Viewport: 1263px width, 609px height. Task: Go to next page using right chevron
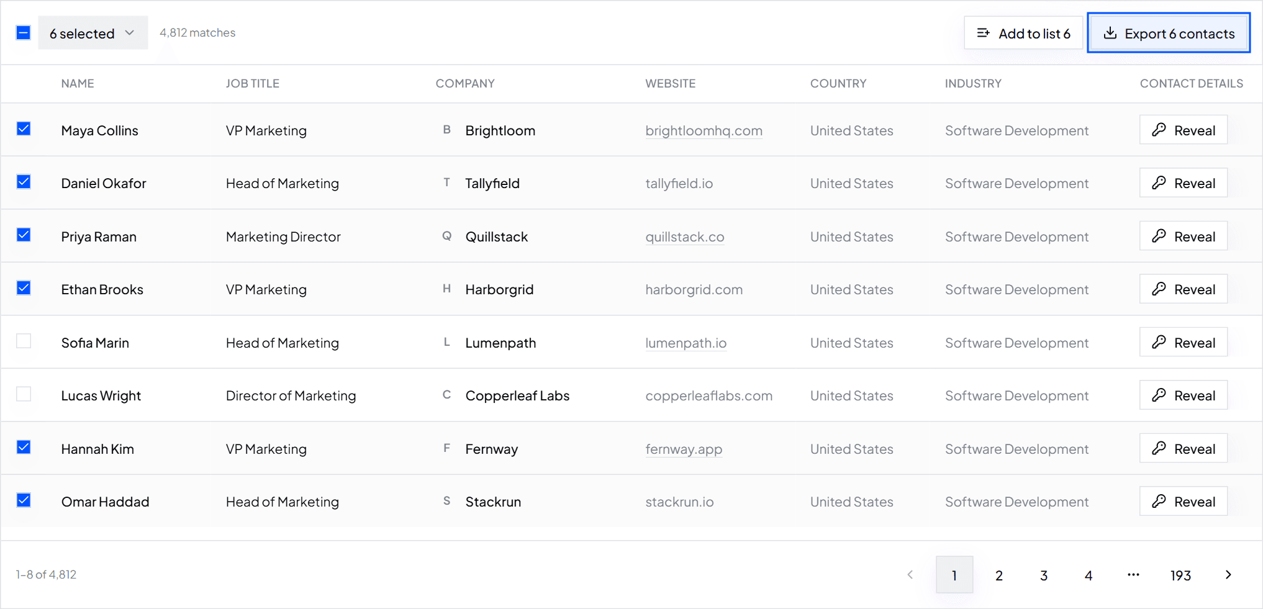1228,575
